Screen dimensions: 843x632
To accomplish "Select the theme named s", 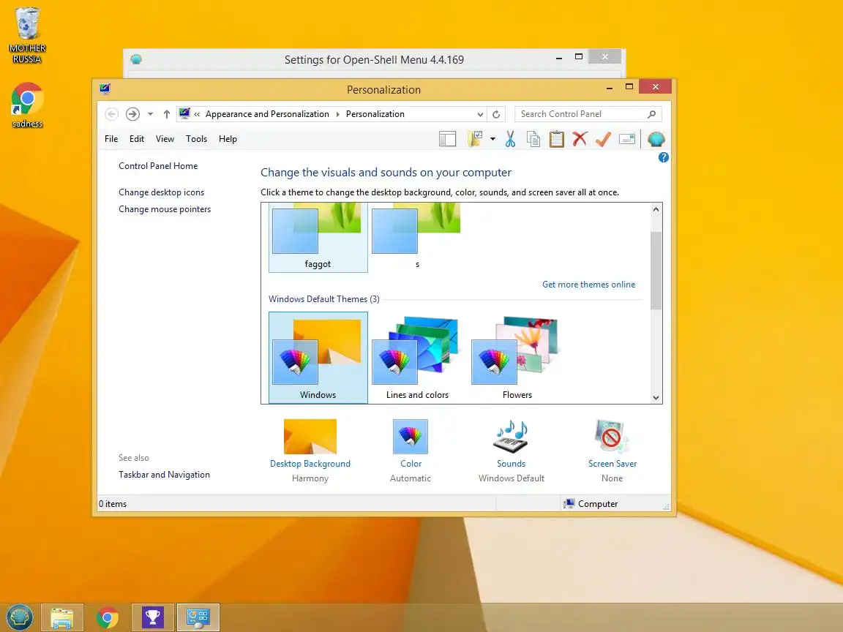I will (417, 237).
